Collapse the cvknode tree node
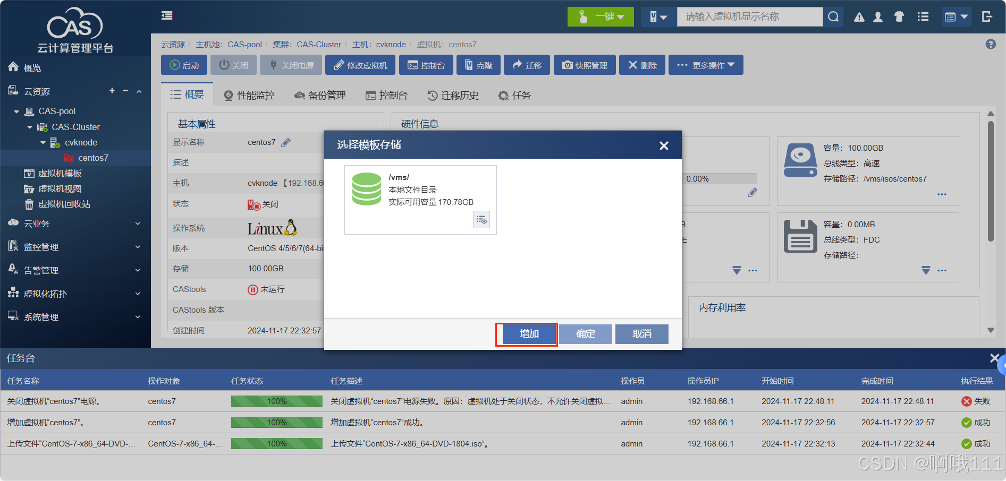Screen dimensions: 1006x481 pos(43,143)
